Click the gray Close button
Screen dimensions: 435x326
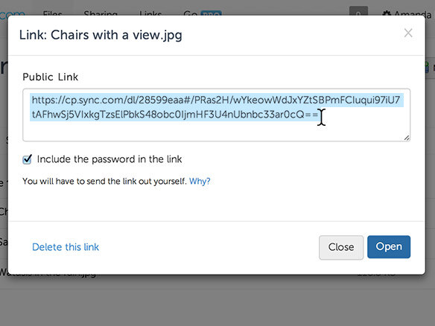341,247
